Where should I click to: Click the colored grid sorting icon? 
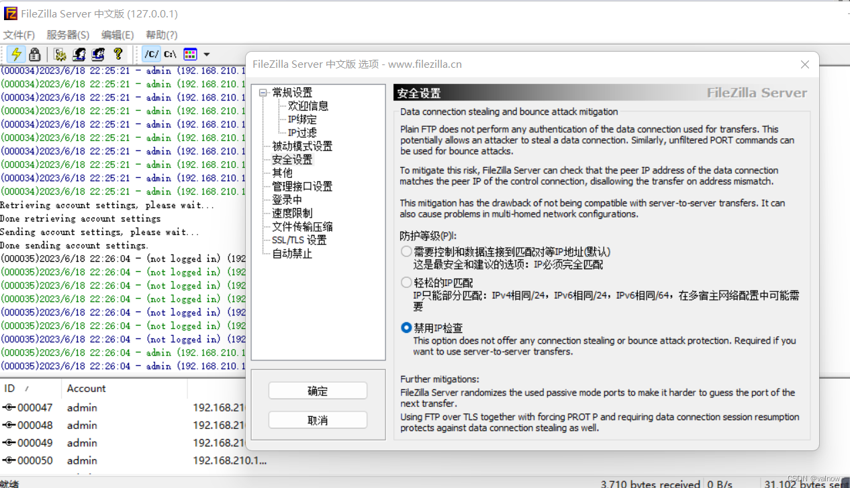tap(190, 54)
